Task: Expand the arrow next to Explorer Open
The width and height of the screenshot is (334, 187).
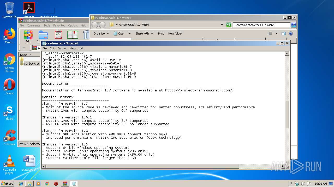Action: pos(130,34)
